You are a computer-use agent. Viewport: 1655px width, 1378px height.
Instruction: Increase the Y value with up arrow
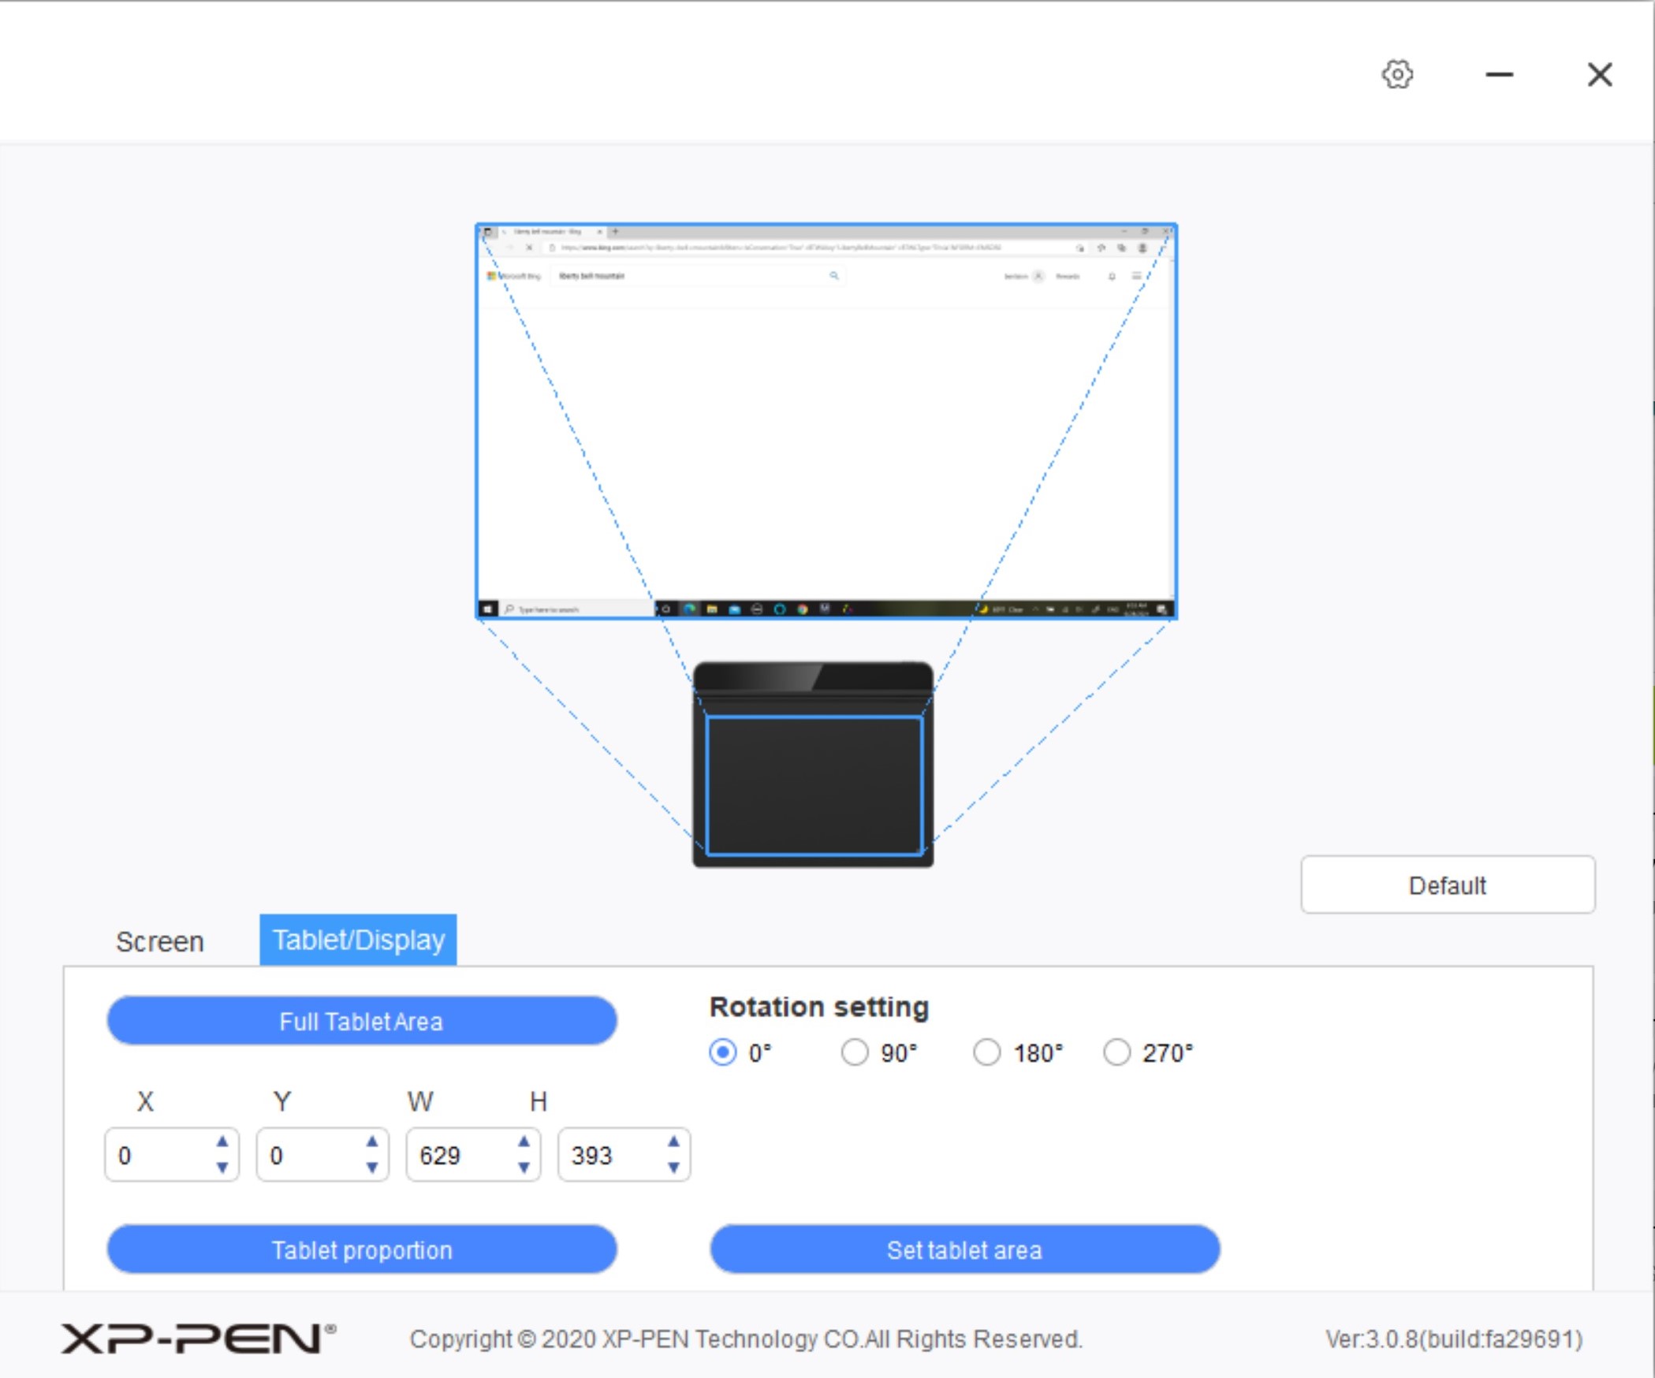[x=372, y=1142]
